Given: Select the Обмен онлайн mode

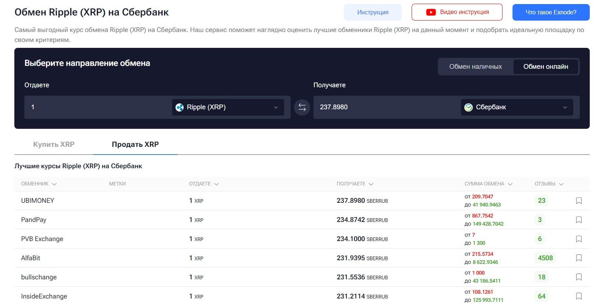Looking at the screenshot, I should tap(545, 67).
